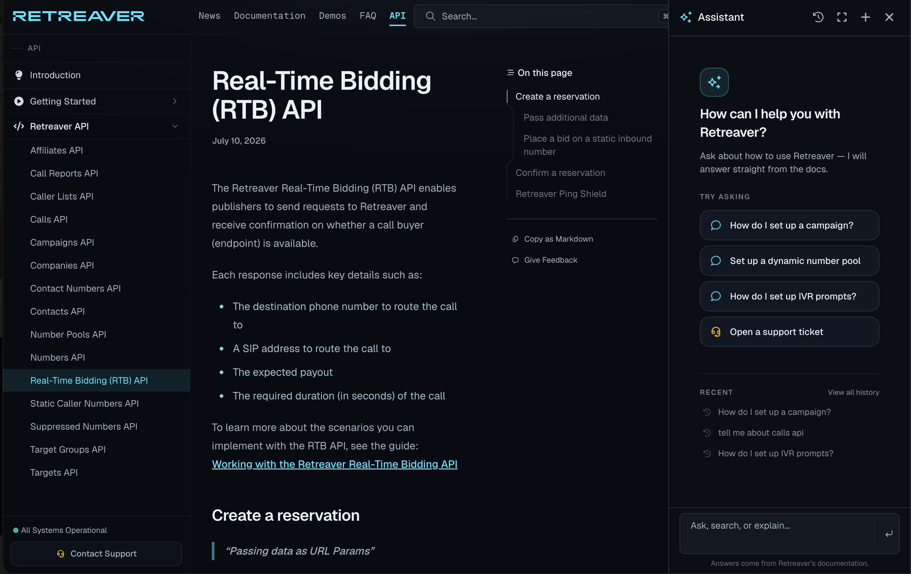Open the Assistant history clock icon
The image size is (911, 574).
coord(818,17)
